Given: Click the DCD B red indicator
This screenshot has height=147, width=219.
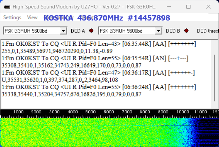Looking at the screenshot, I should tap(186, 30).
